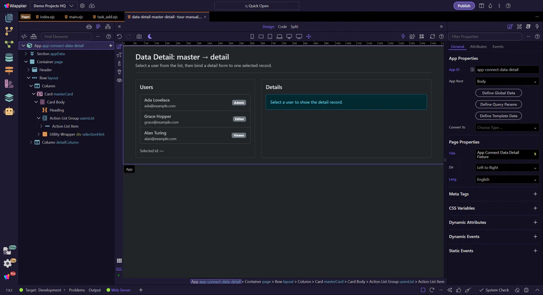Open the AI robot assistant in sidebar
The width and height of the screenshot is (543, 295).
pos(9,111)
